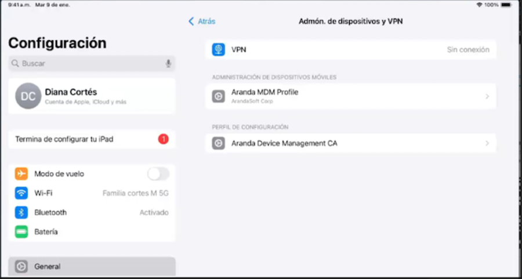Screen dimensions: 522x279
Task: Go back with the Atrás button
Action: point(202,21)
